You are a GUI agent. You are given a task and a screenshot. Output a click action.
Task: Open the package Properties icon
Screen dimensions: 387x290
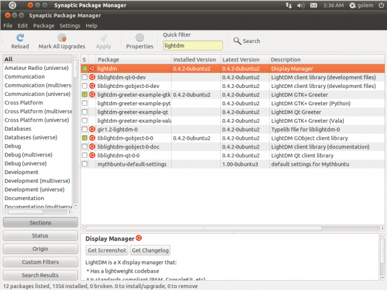pyautogui.click(x=139, y=38)
